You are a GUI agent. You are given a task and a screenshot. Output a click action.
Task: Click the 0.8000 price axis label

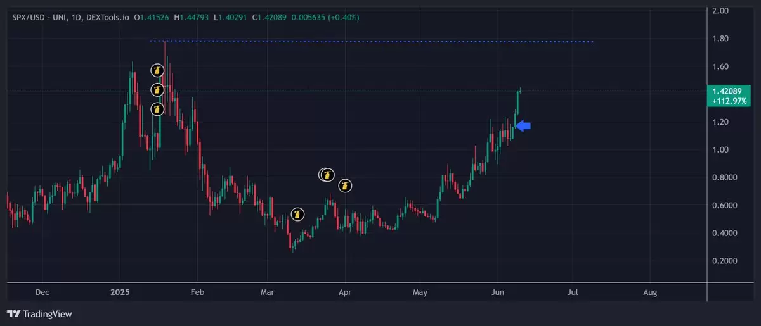coord(725,178)
